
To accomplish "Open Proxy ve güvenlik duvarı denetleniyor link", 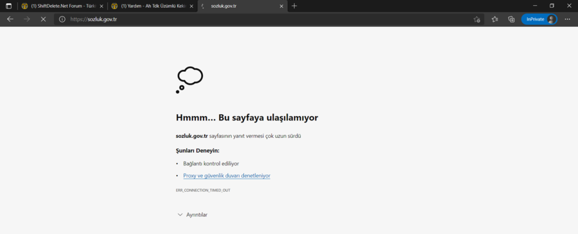I will (227, 176).
